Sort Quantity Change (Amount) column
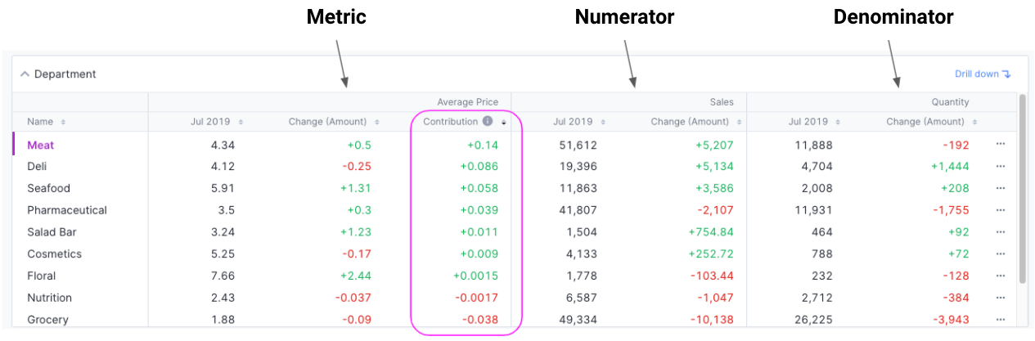Image resolution: width=1035 pixels, height=341 pixels. click(974, 122)
